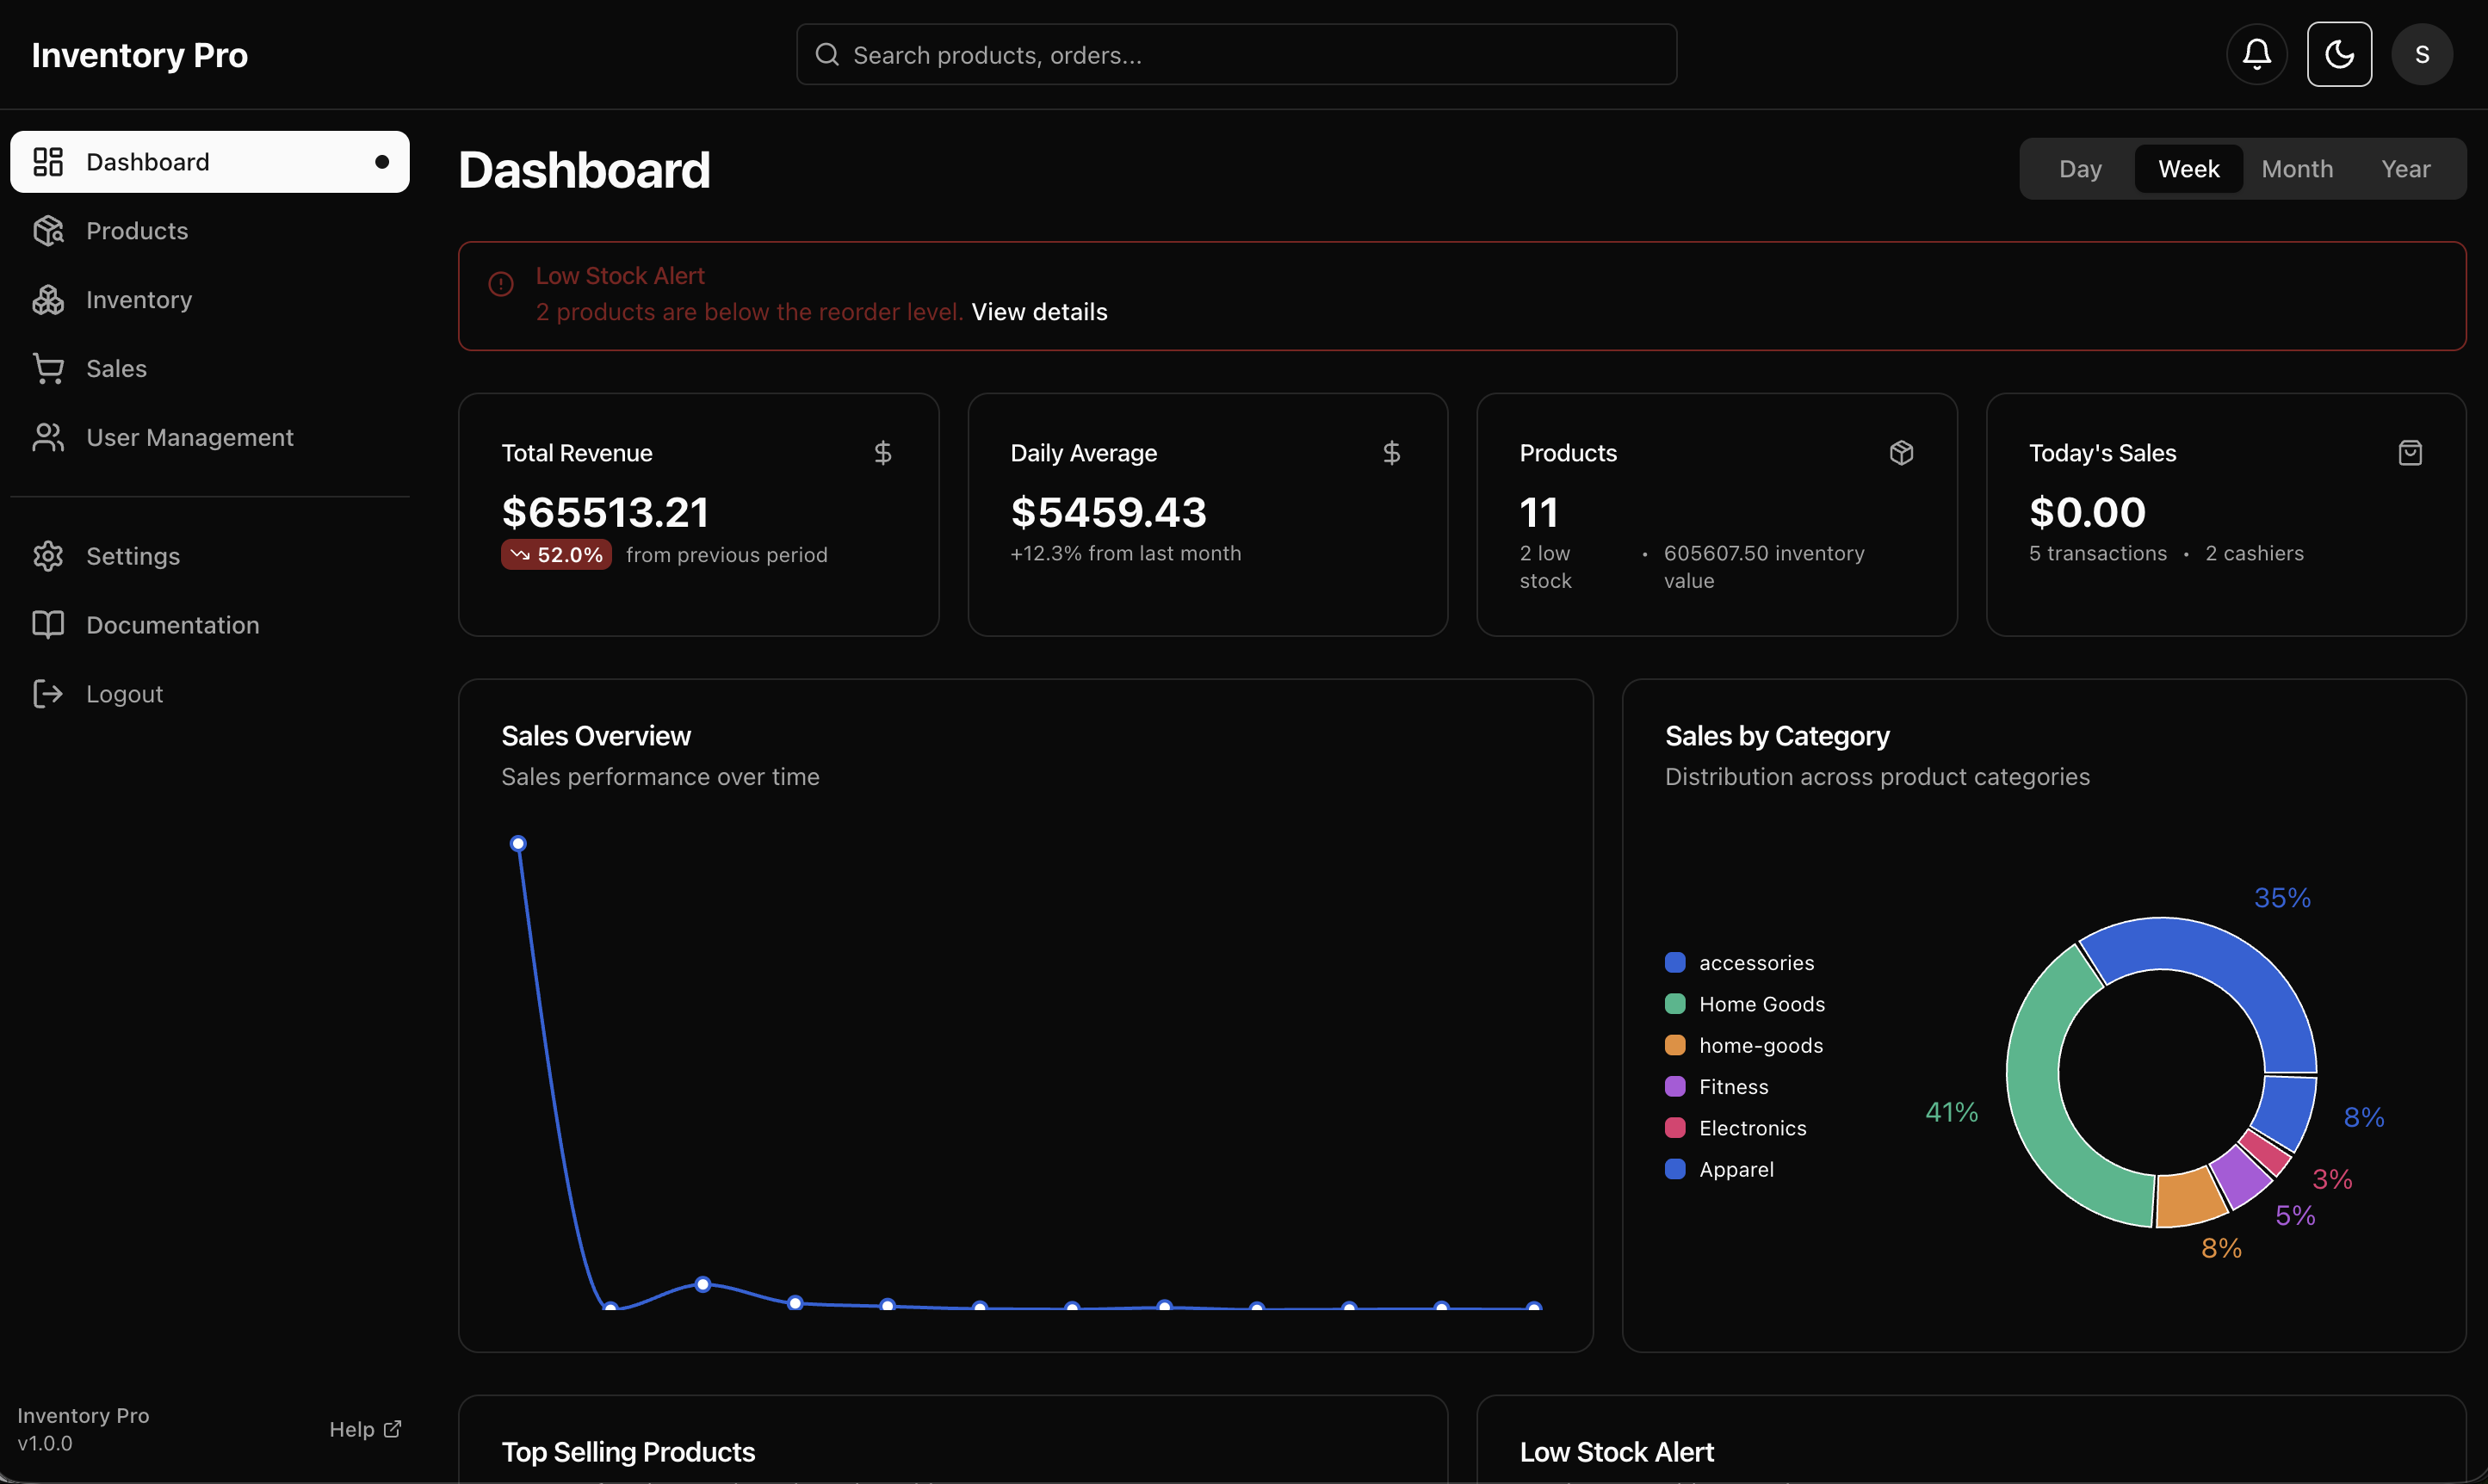This screenshot has width=2488, height=1484.
Task: Click the Dashboard item in sidebar
Action: (x=209, y=162)
